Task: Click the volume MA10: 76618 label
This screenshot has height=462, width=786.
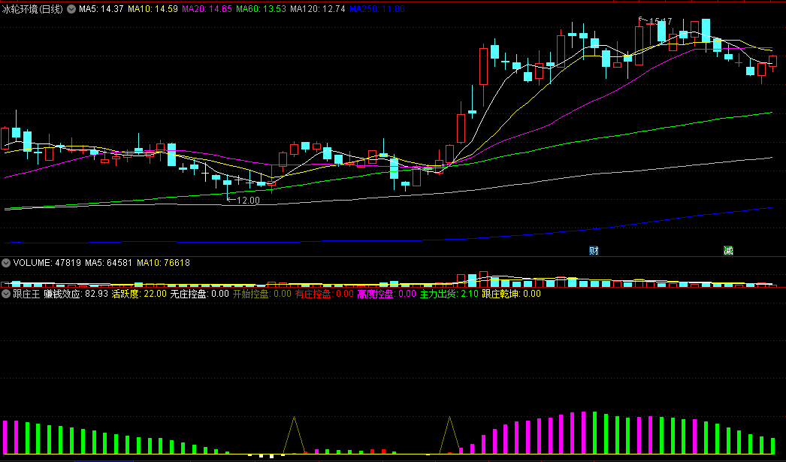Action: [x=163, y=263]
